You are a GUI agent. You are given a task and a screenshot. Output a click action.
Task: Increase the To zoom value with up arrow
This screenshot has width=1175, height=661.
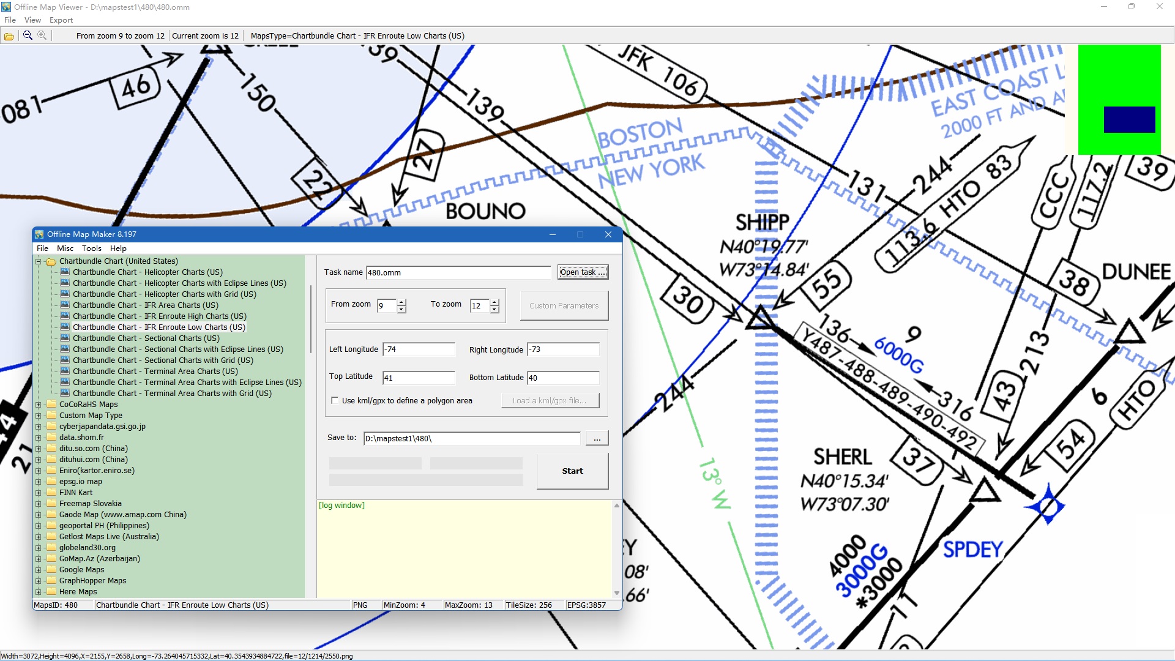(494, 302)
